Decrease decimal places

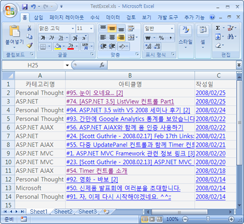pos(157,47)
